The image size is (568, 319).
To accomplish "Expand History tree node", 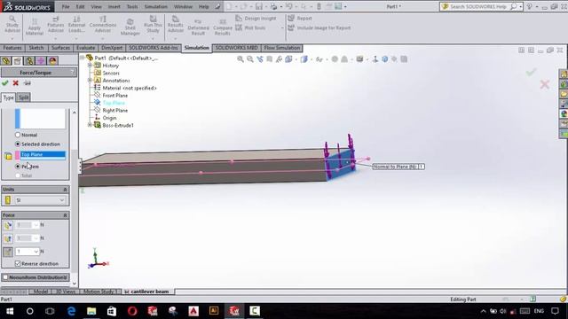I will [90, 66].
